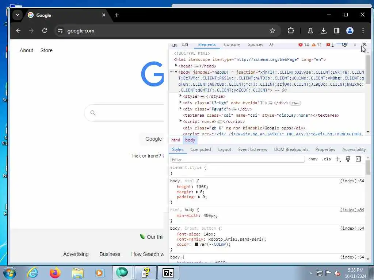Close the Google tab

tap(103, 15)
